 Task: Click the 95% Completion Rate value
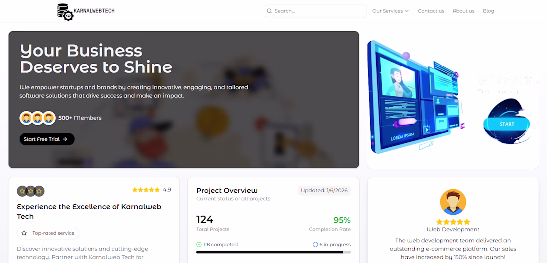(x=342, y=220)
